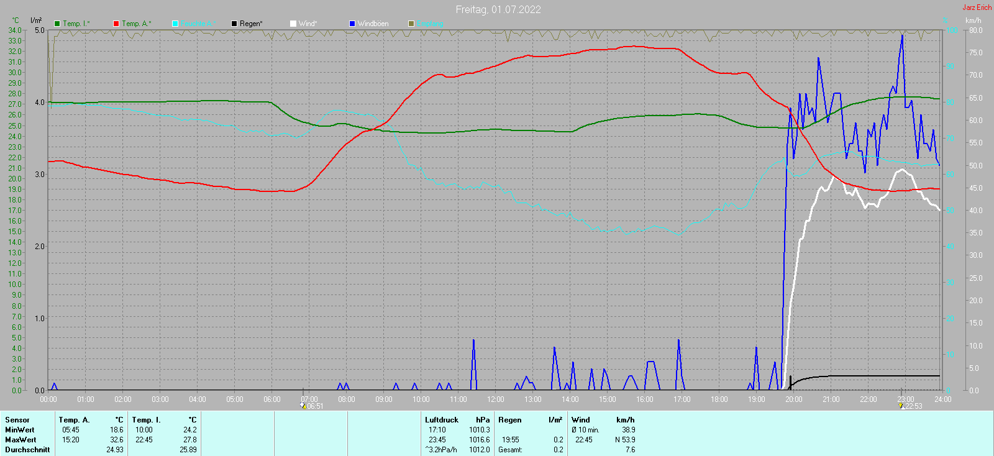Click the Luftdruck column header
Viewport: 994px width, 456px height.
(x=441, y=420)
